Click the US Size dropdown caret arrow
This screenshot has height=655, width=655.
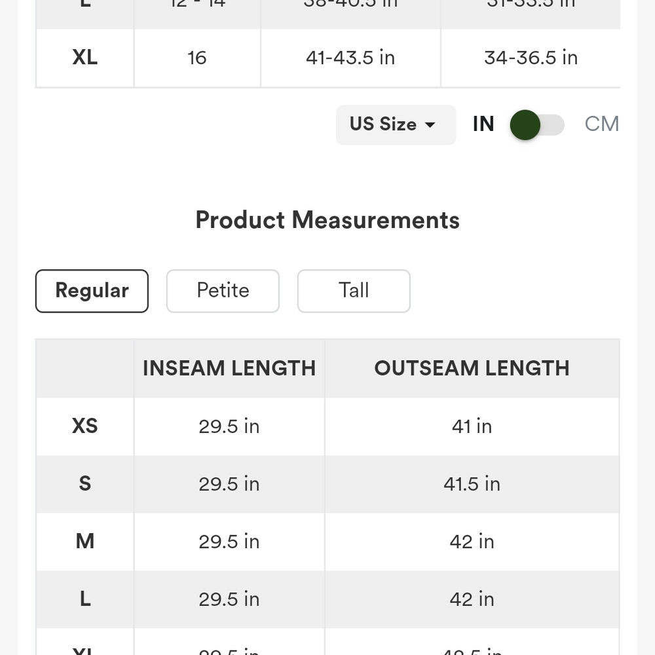430,124
